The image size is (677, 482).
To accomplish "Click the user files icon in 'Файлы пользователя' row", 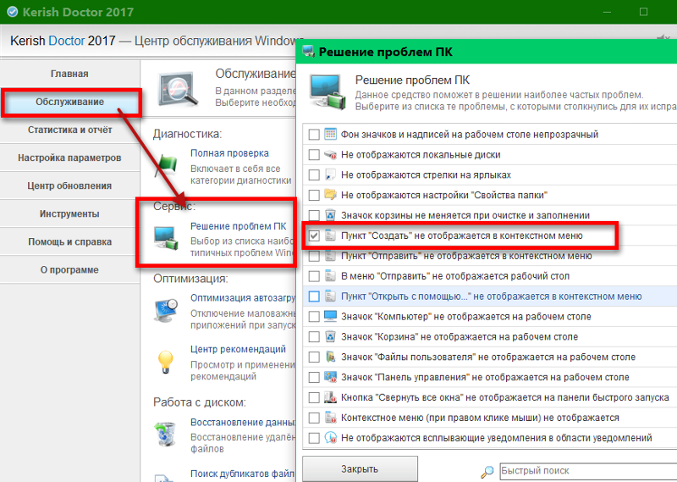I will click(x=330, y=357).
